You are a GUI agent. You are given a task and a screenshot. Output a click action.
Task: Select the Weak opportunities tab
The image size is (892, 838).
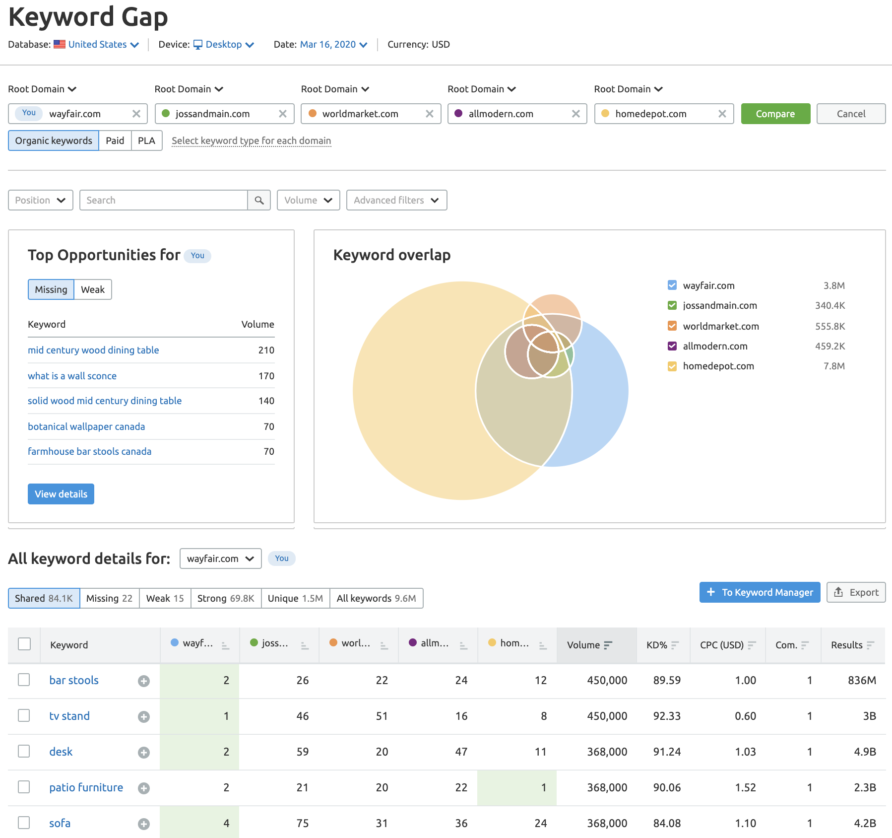click(93, 289)
